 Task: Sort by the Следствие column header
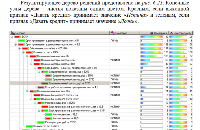coord(125,33)
